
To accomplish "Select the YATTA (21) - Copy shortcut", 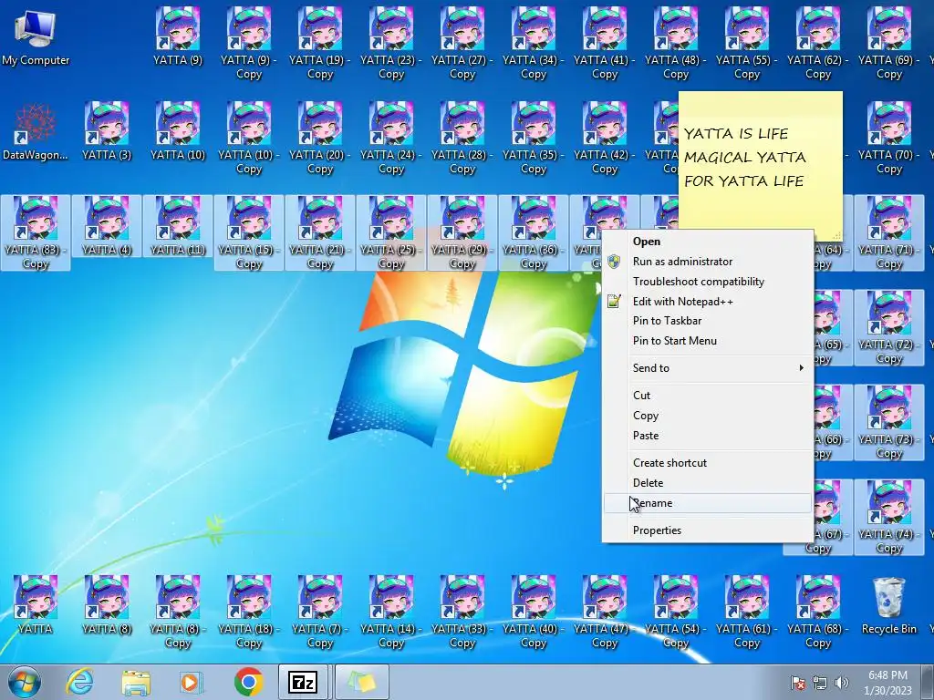I will pyautogui.click(x=320, y=232).
